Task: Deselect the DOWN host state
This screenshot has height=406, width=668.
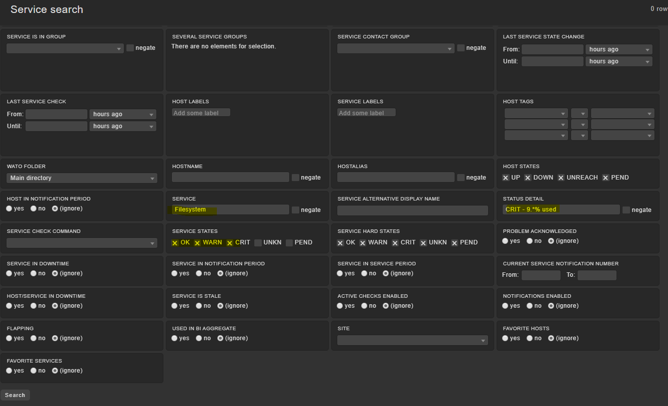Action: (x=528, y=178)
